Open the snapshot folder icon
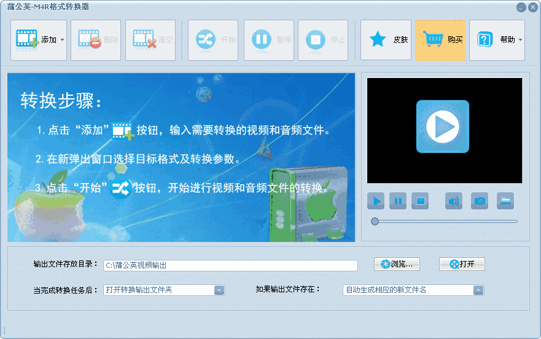This screenshot has width=541, height=339. coord(505,201)
